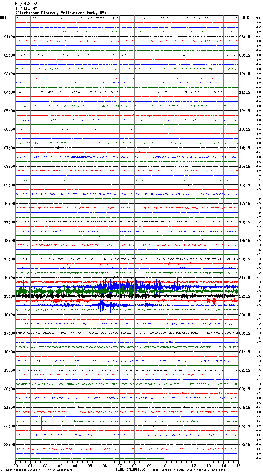This screenshot has width=263, height=474.
Task: Select the 03:00 MST time label
Action: [x=9, y=74]
